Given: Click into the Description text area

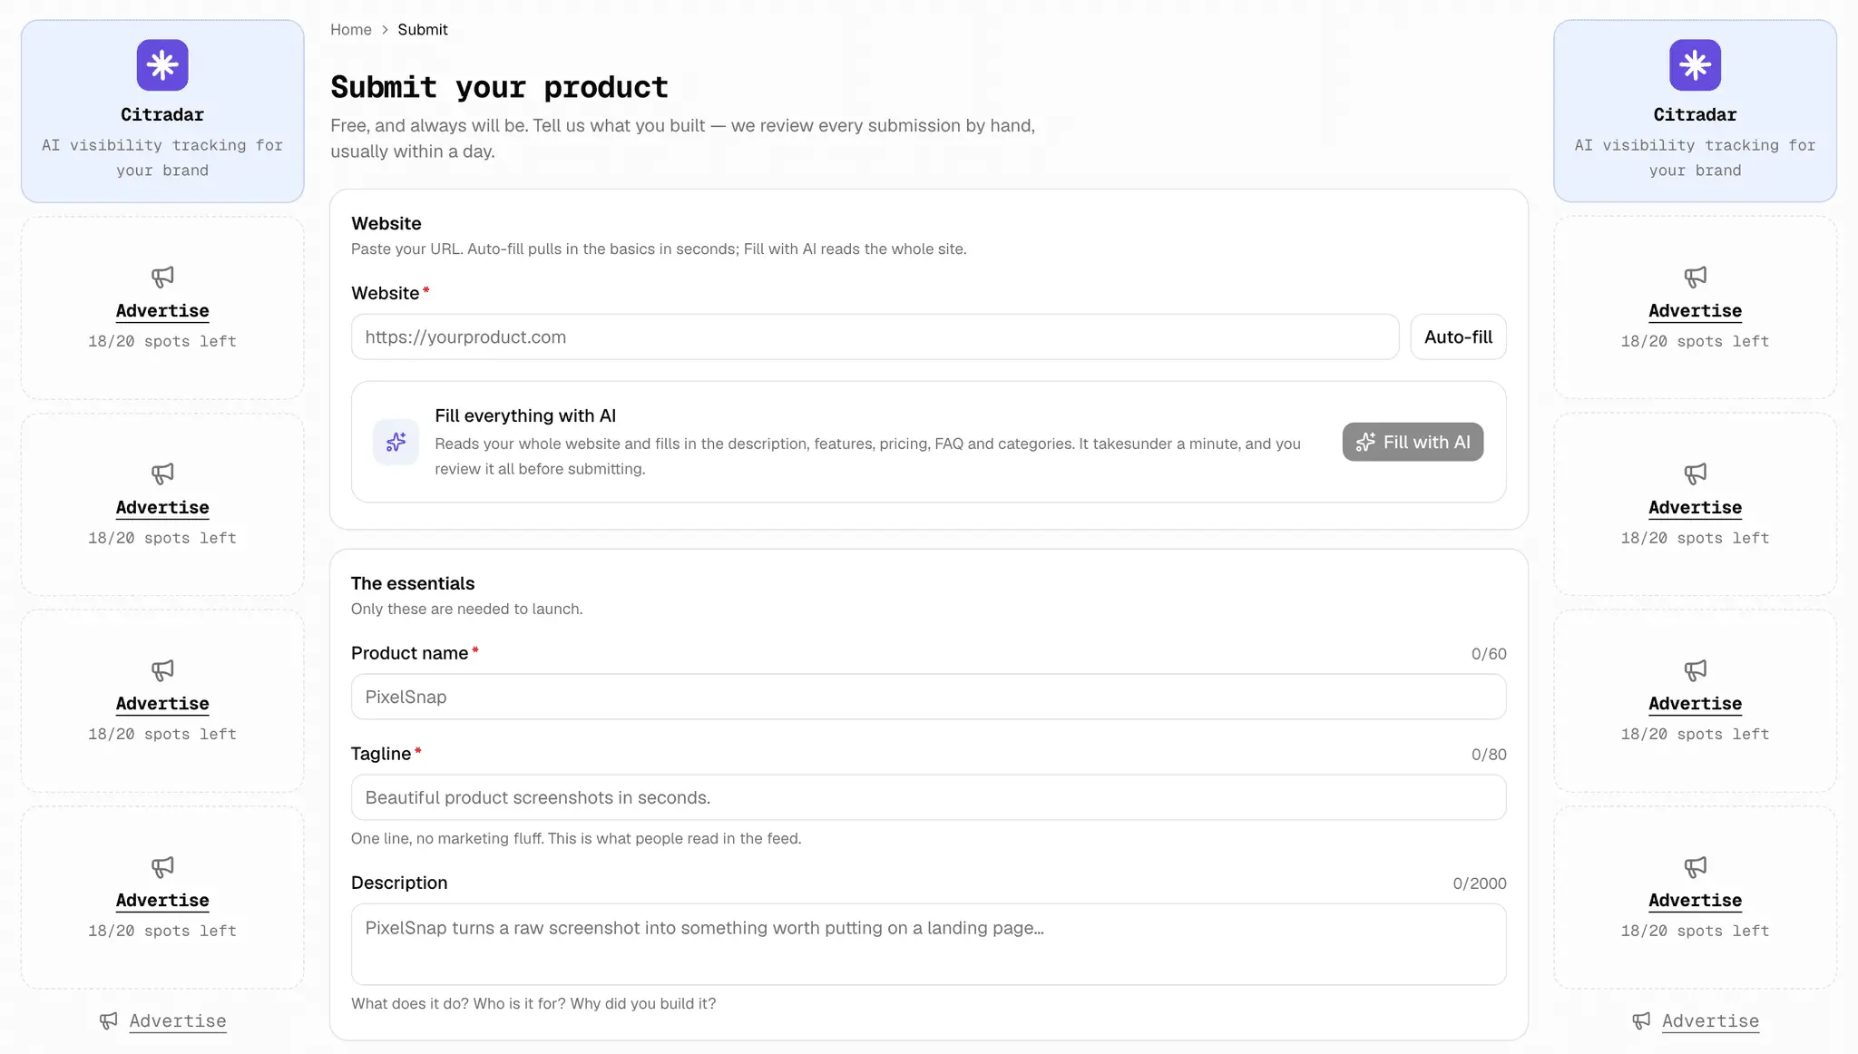Looking at the screenshot, I should coord(928,944).
